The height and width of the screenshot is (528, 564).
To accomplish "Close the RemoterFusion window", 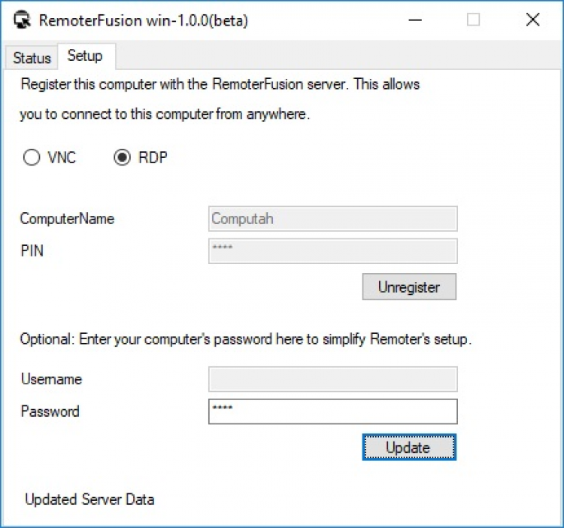I will [532, 20].
